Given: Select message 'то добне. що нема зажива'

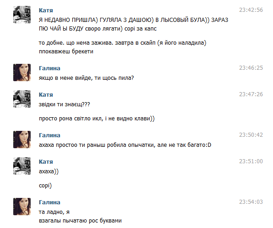Looking at the screenshot, I should [123, 47].
